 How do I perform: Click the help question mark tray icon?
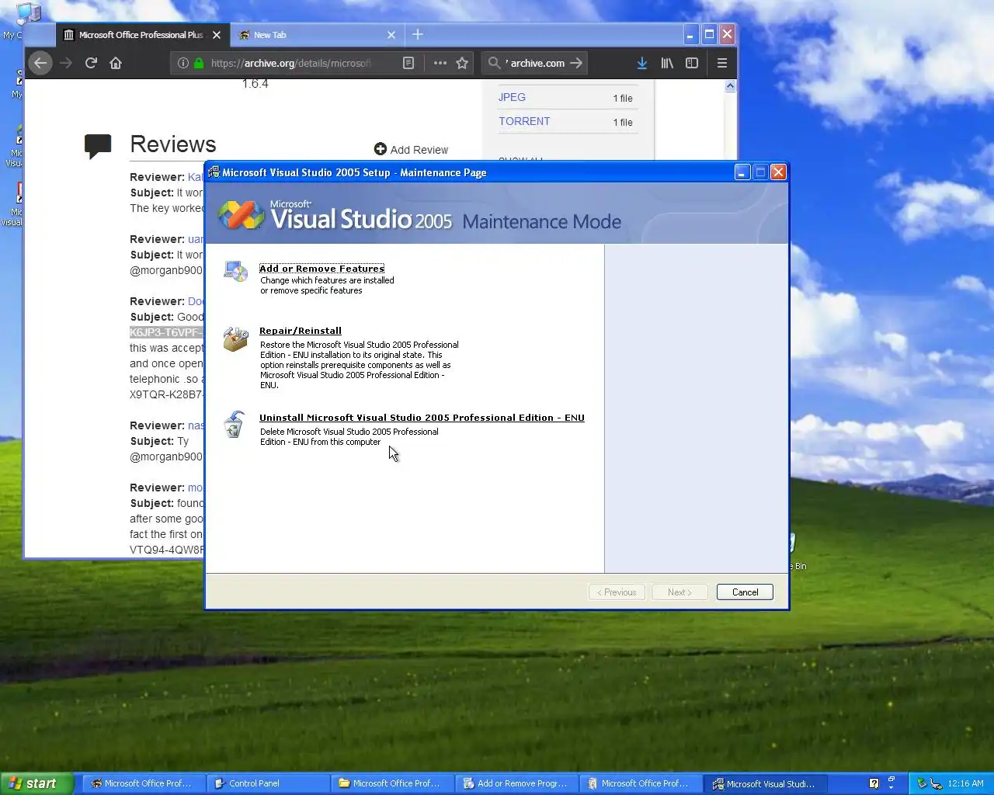pos(874,783)
